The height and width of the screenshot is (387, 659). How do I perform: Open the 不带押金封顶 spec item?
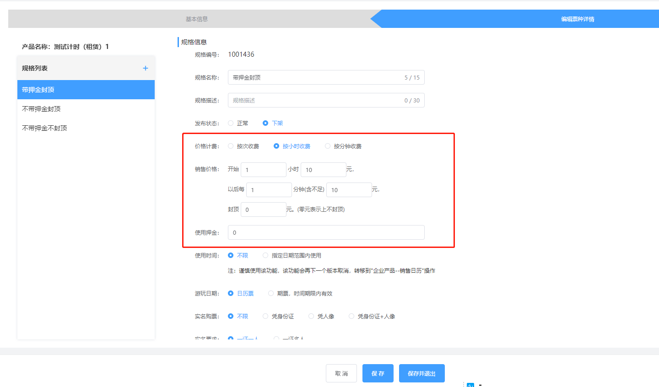coord(86,109)
